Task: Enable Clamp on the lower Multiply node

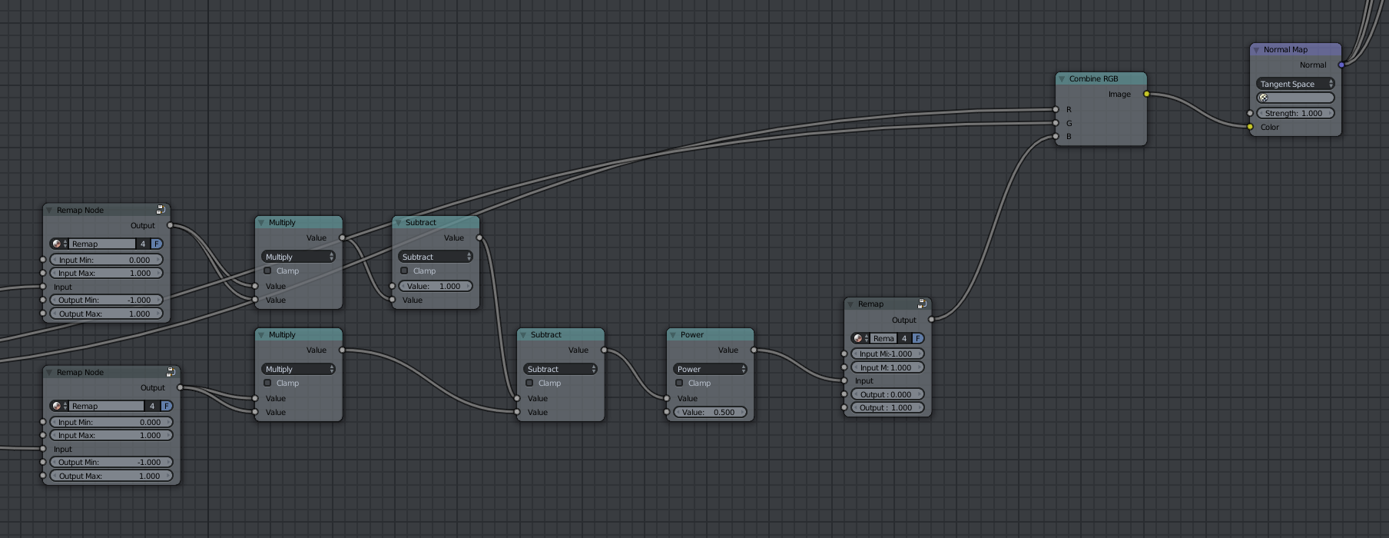Action: click(267, 383)
